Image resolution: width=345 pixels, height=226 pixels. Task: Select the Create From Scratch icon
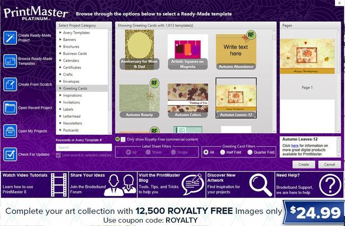pos(10,84)
